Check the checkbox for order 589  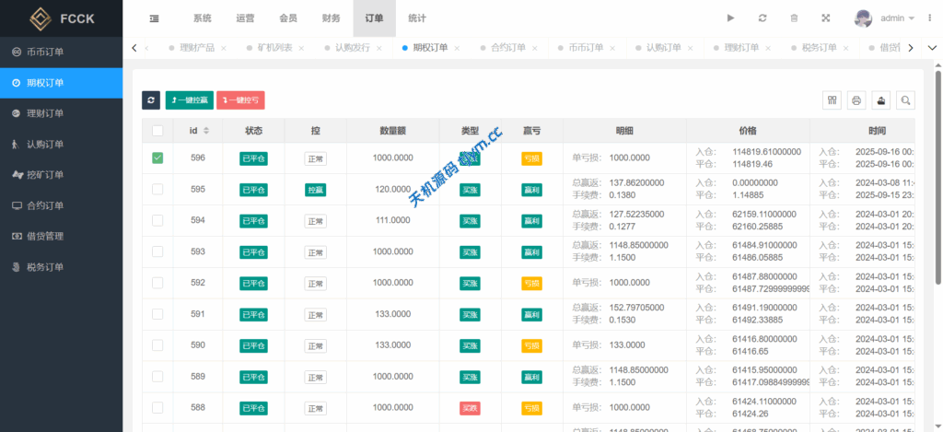coord(157,376)
